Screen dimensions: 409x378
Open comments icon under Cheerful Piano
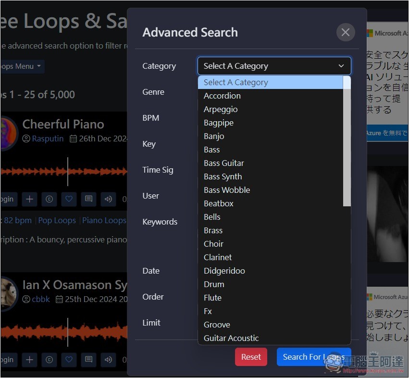[x=89, y=199]
